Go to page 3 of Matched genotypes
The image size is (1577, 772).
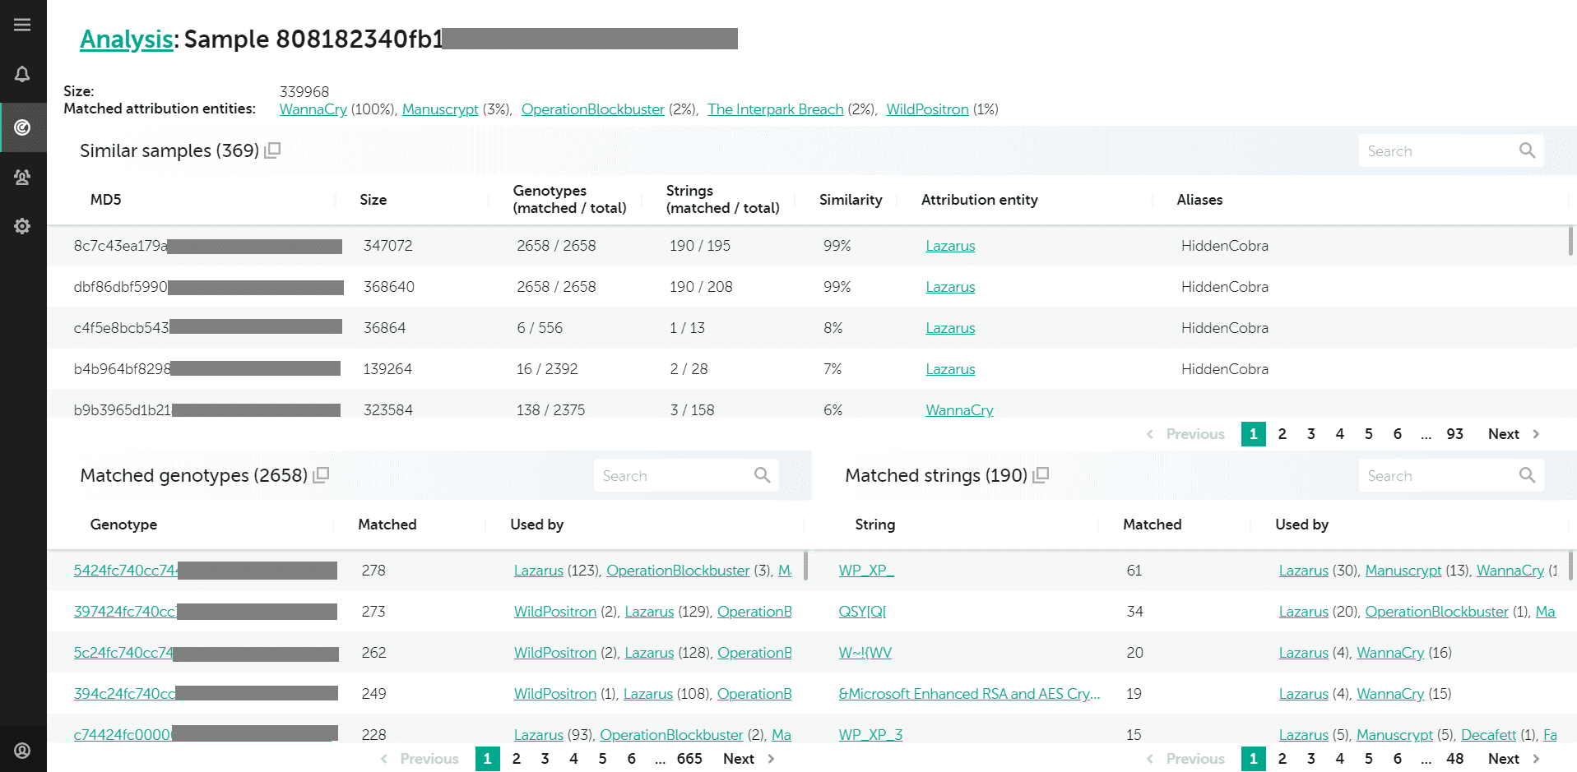[x=545, y=759]
